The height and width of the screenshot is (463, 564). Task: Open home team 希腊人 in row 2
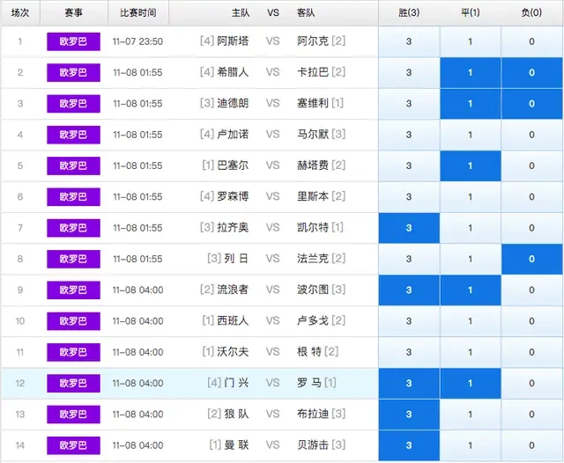coord(233,72)
